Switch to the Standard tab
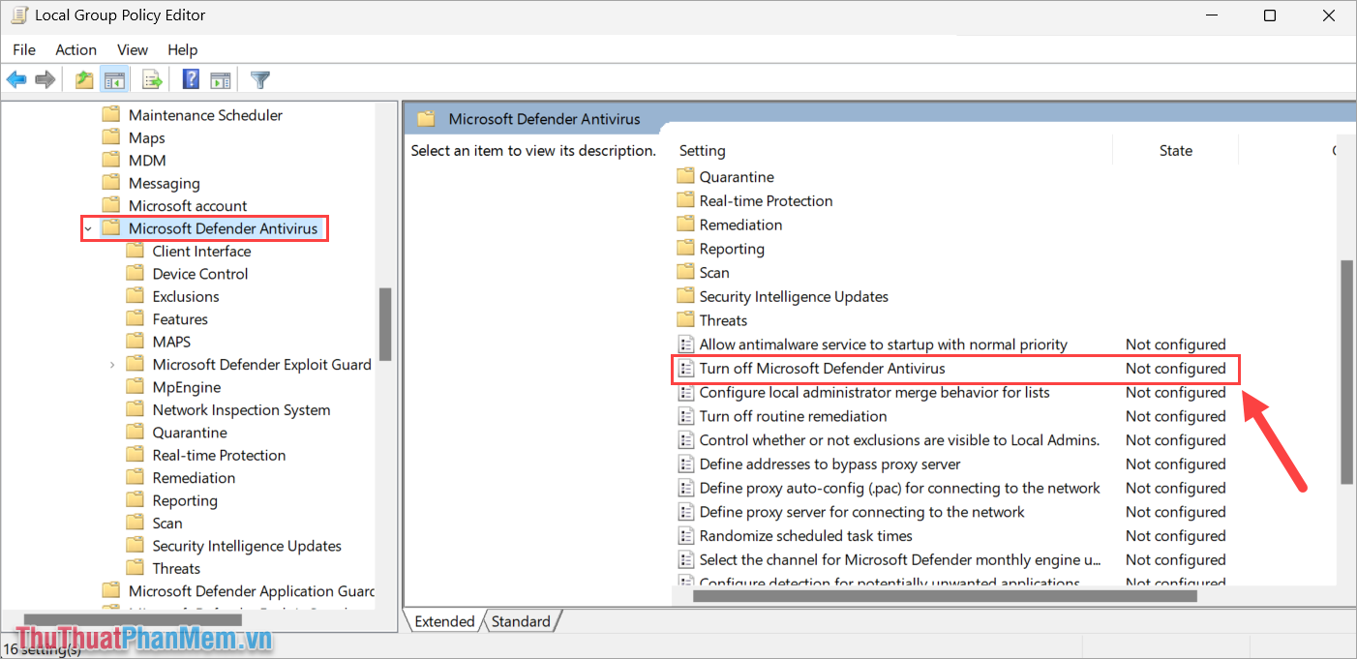This screenshot has width=1357, height=659. 521,621
